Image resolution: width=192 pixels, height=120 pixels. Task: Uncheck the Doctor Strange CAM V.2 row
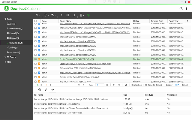click(x=36, y=59)
